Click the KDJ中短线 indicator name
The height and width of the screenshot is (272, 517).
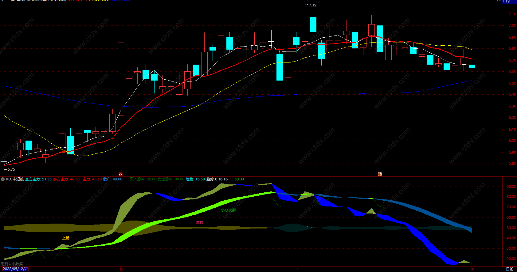15,179
